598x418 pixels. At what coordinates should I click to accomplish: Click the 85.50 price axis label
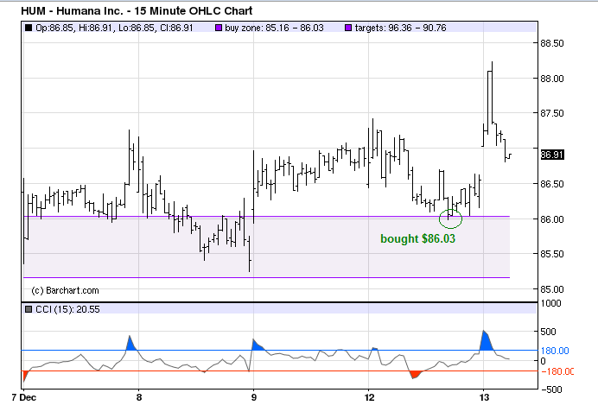[552, 254]
